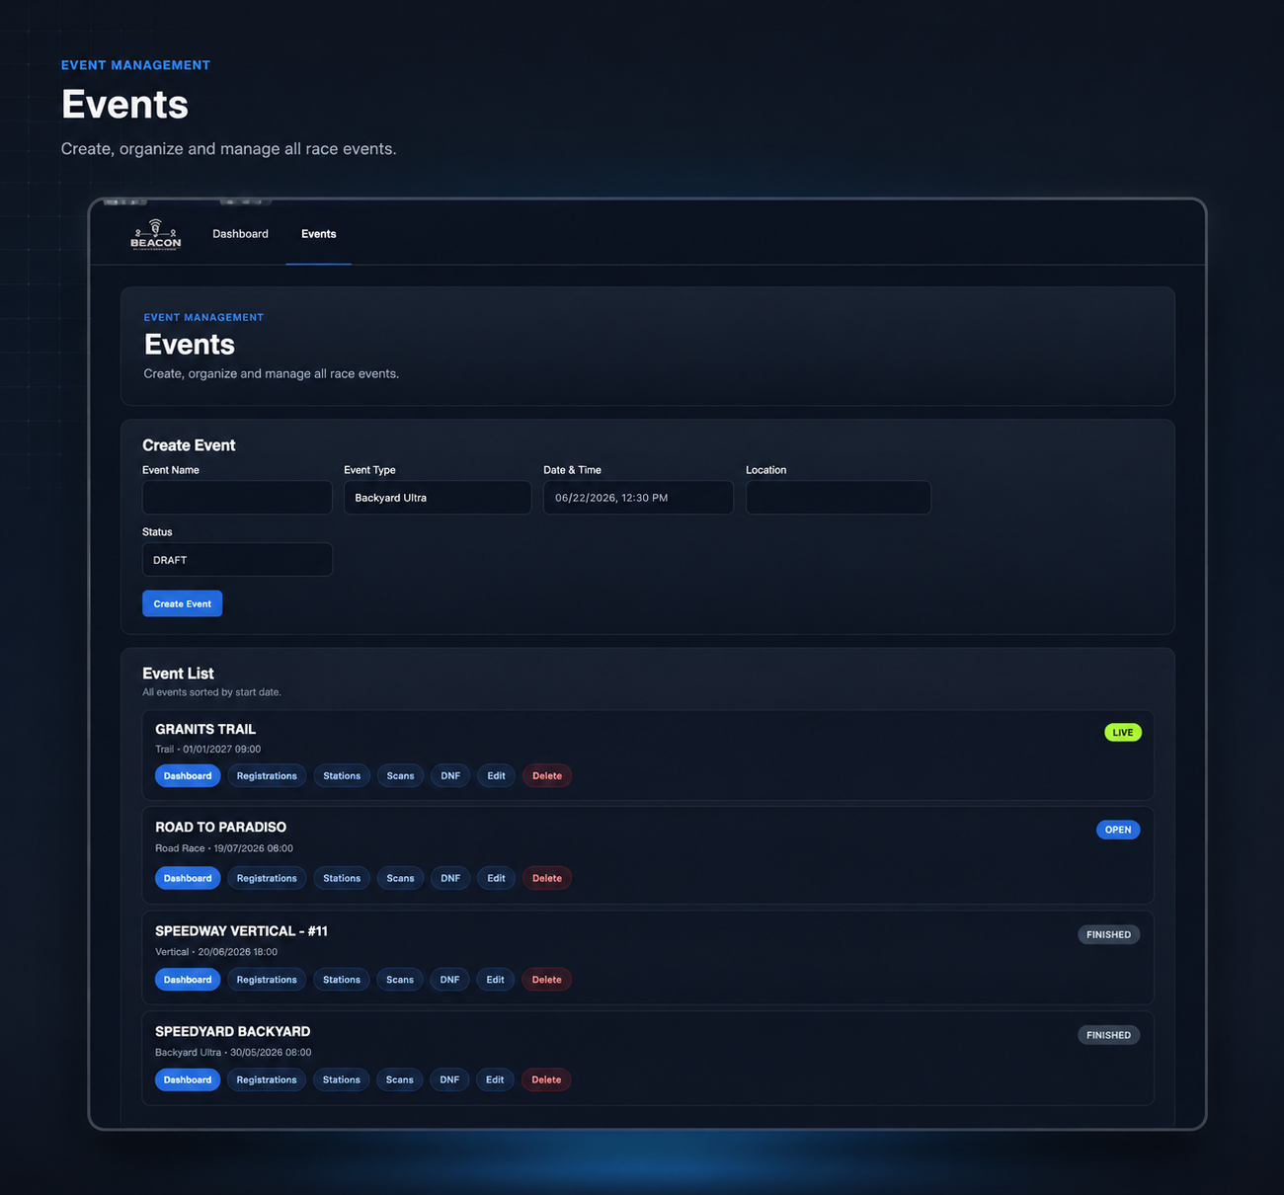Click the Location input field
The width and height of the screenshot is (1284, 1195).
(x=839, y=498)
